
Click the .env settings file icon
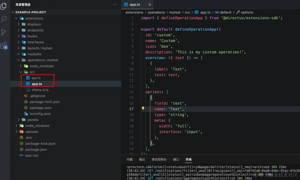21,138
